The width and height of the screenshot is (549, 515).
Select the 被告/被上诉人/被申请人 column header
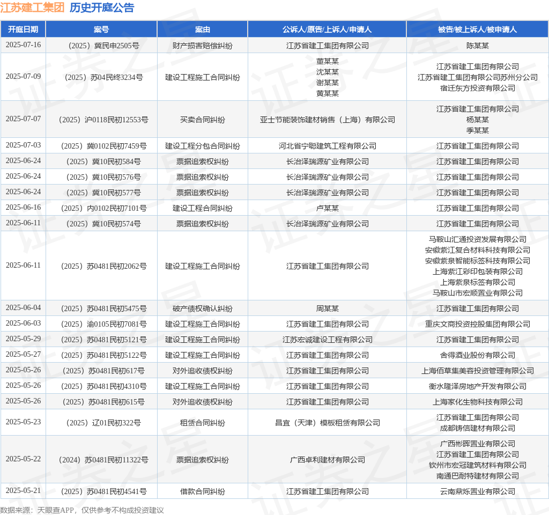click(x=477, y=30)
